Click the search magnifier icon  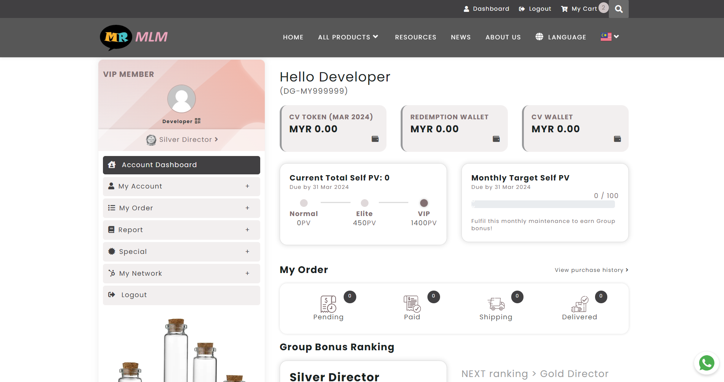(618, 9)
